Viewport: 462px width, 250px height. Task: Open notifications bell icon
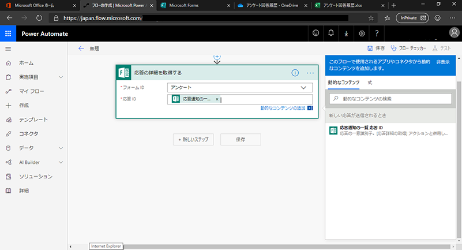(331, 33)
